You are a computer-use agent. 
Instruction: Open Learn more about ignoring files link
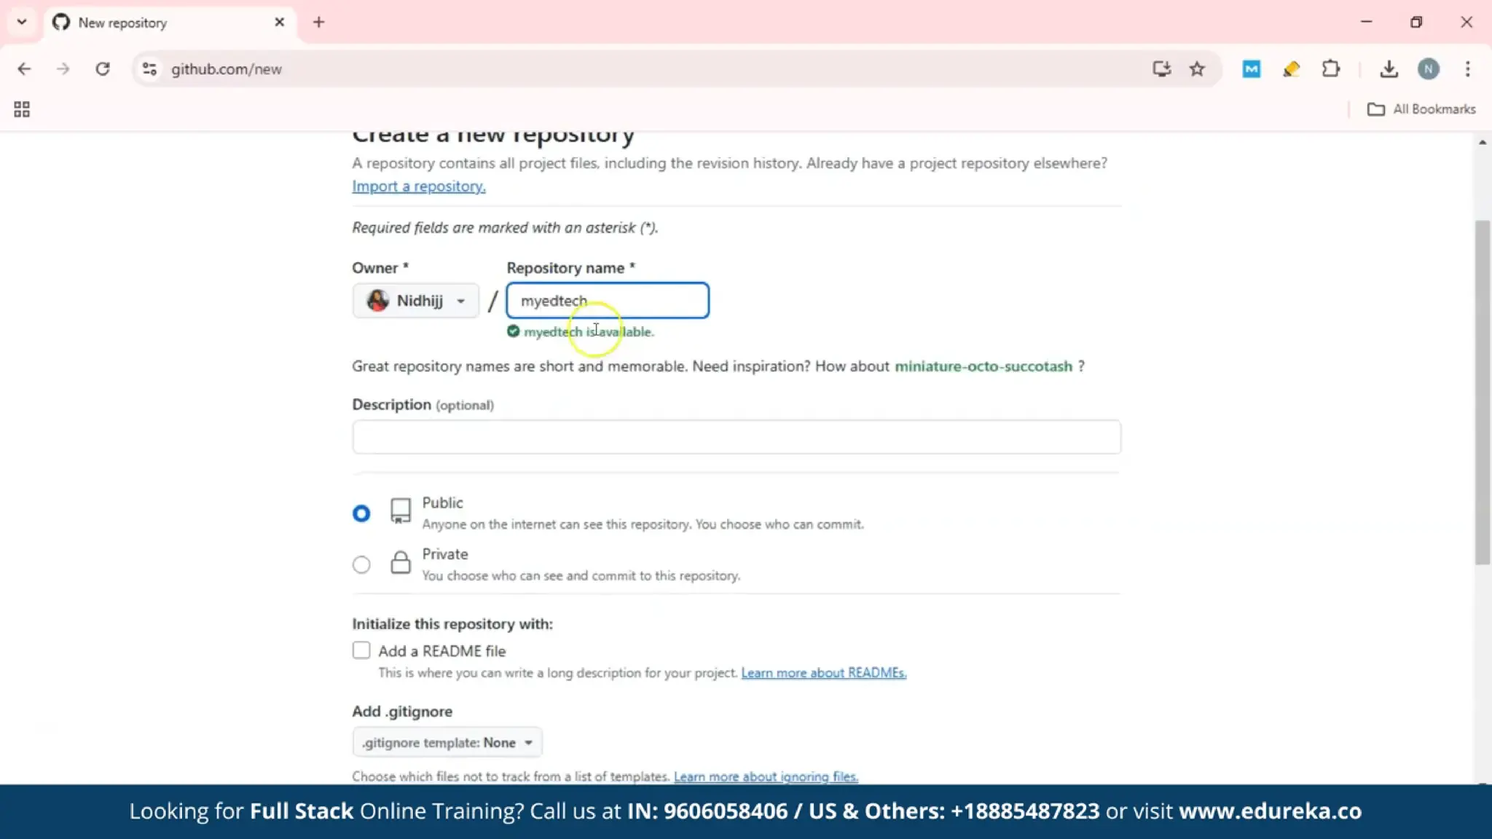(x=766, y=777)
